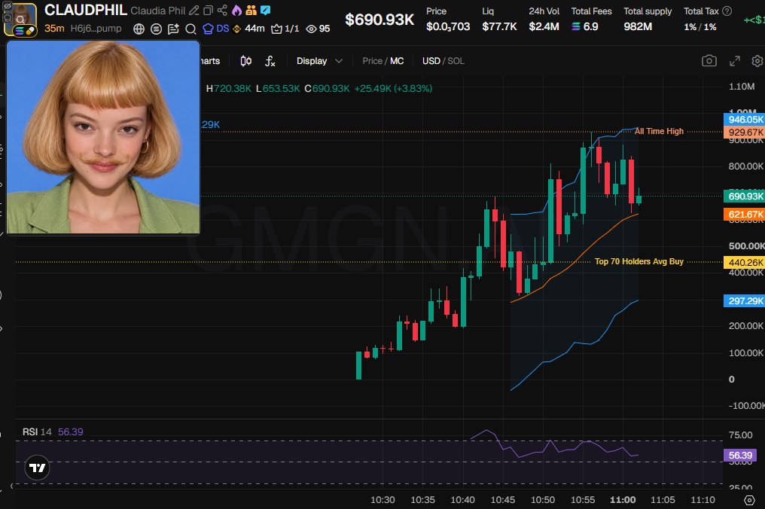Click the Total Tax help question icon
765x509 pixels.
(x=727, y=11)
